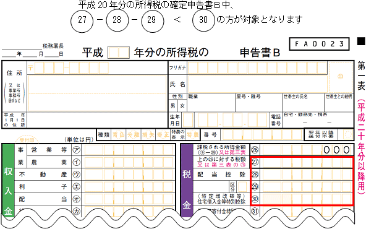Click the の方が対象となります header text
Image resolution: width=366 pixels, height=229 pixels.
[260, 19]
